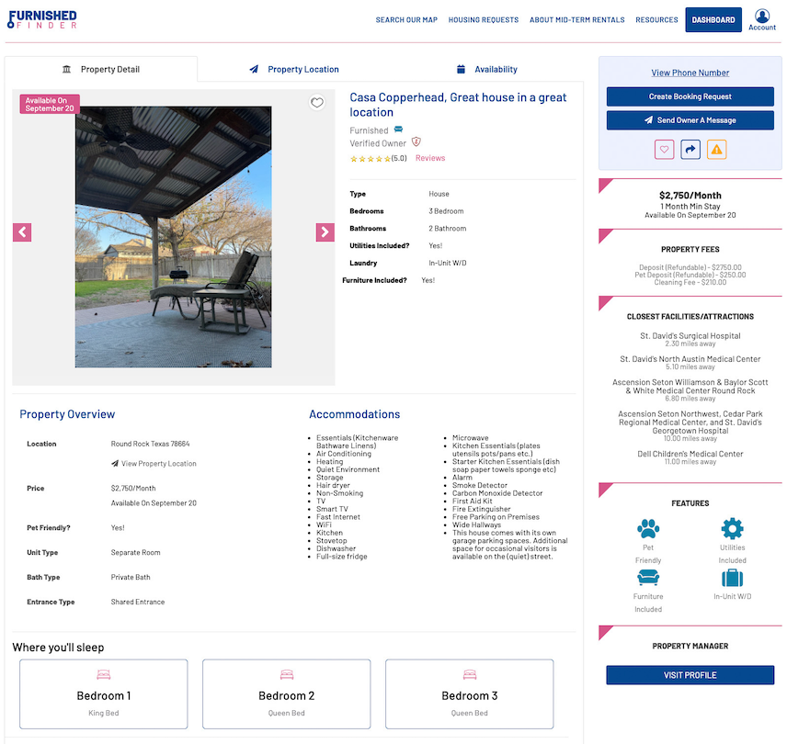Click Pet Deposit (Refundable) fee line
This screenshot has height=744, width=787.
click(x=690, y=276)
